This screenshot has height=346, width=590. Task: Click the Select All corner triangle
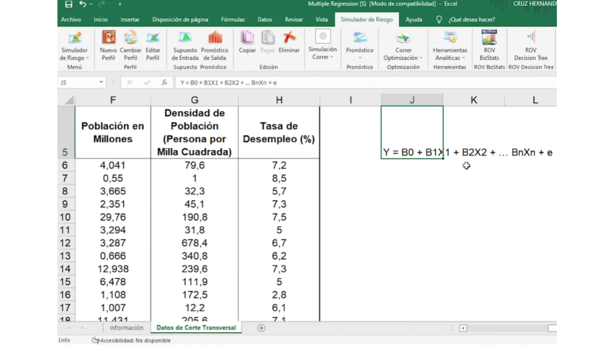click(x=69, y=100)
